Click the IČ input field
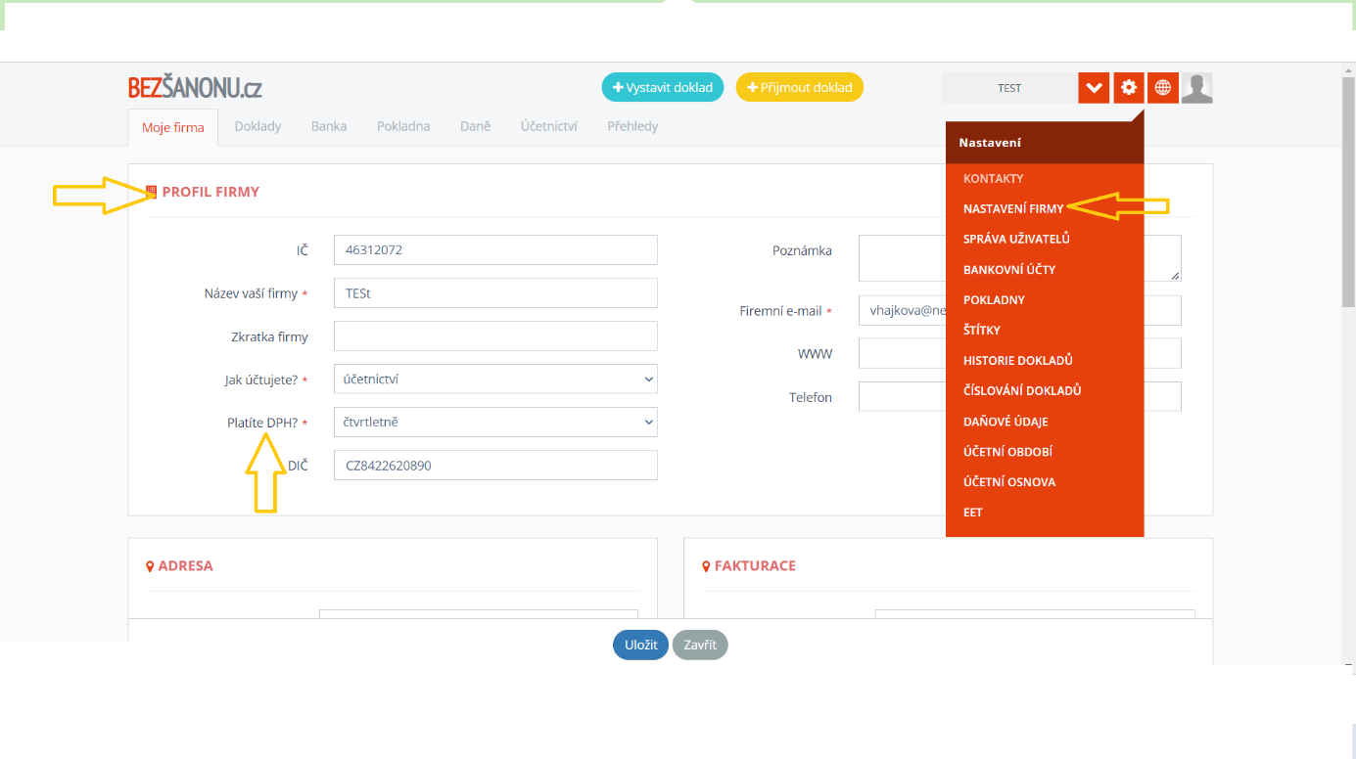Image resolution: width=1356 pixels, height=759 pixels. (495, 249)
